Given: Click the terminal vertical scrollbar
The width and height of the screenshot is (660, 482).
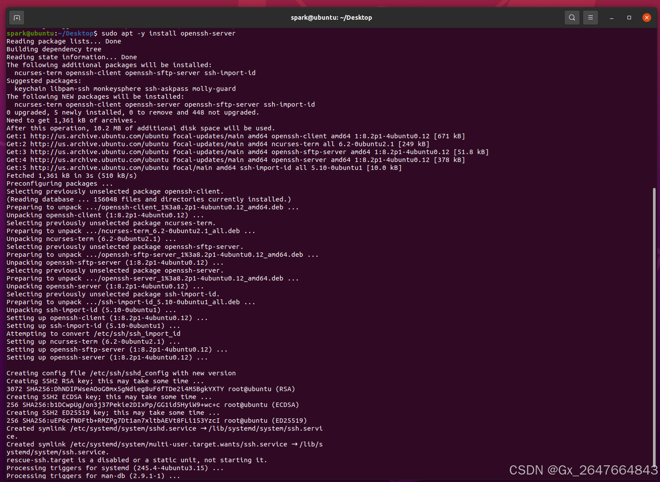Looking at the screenshot, I should (x=654, y=327).
